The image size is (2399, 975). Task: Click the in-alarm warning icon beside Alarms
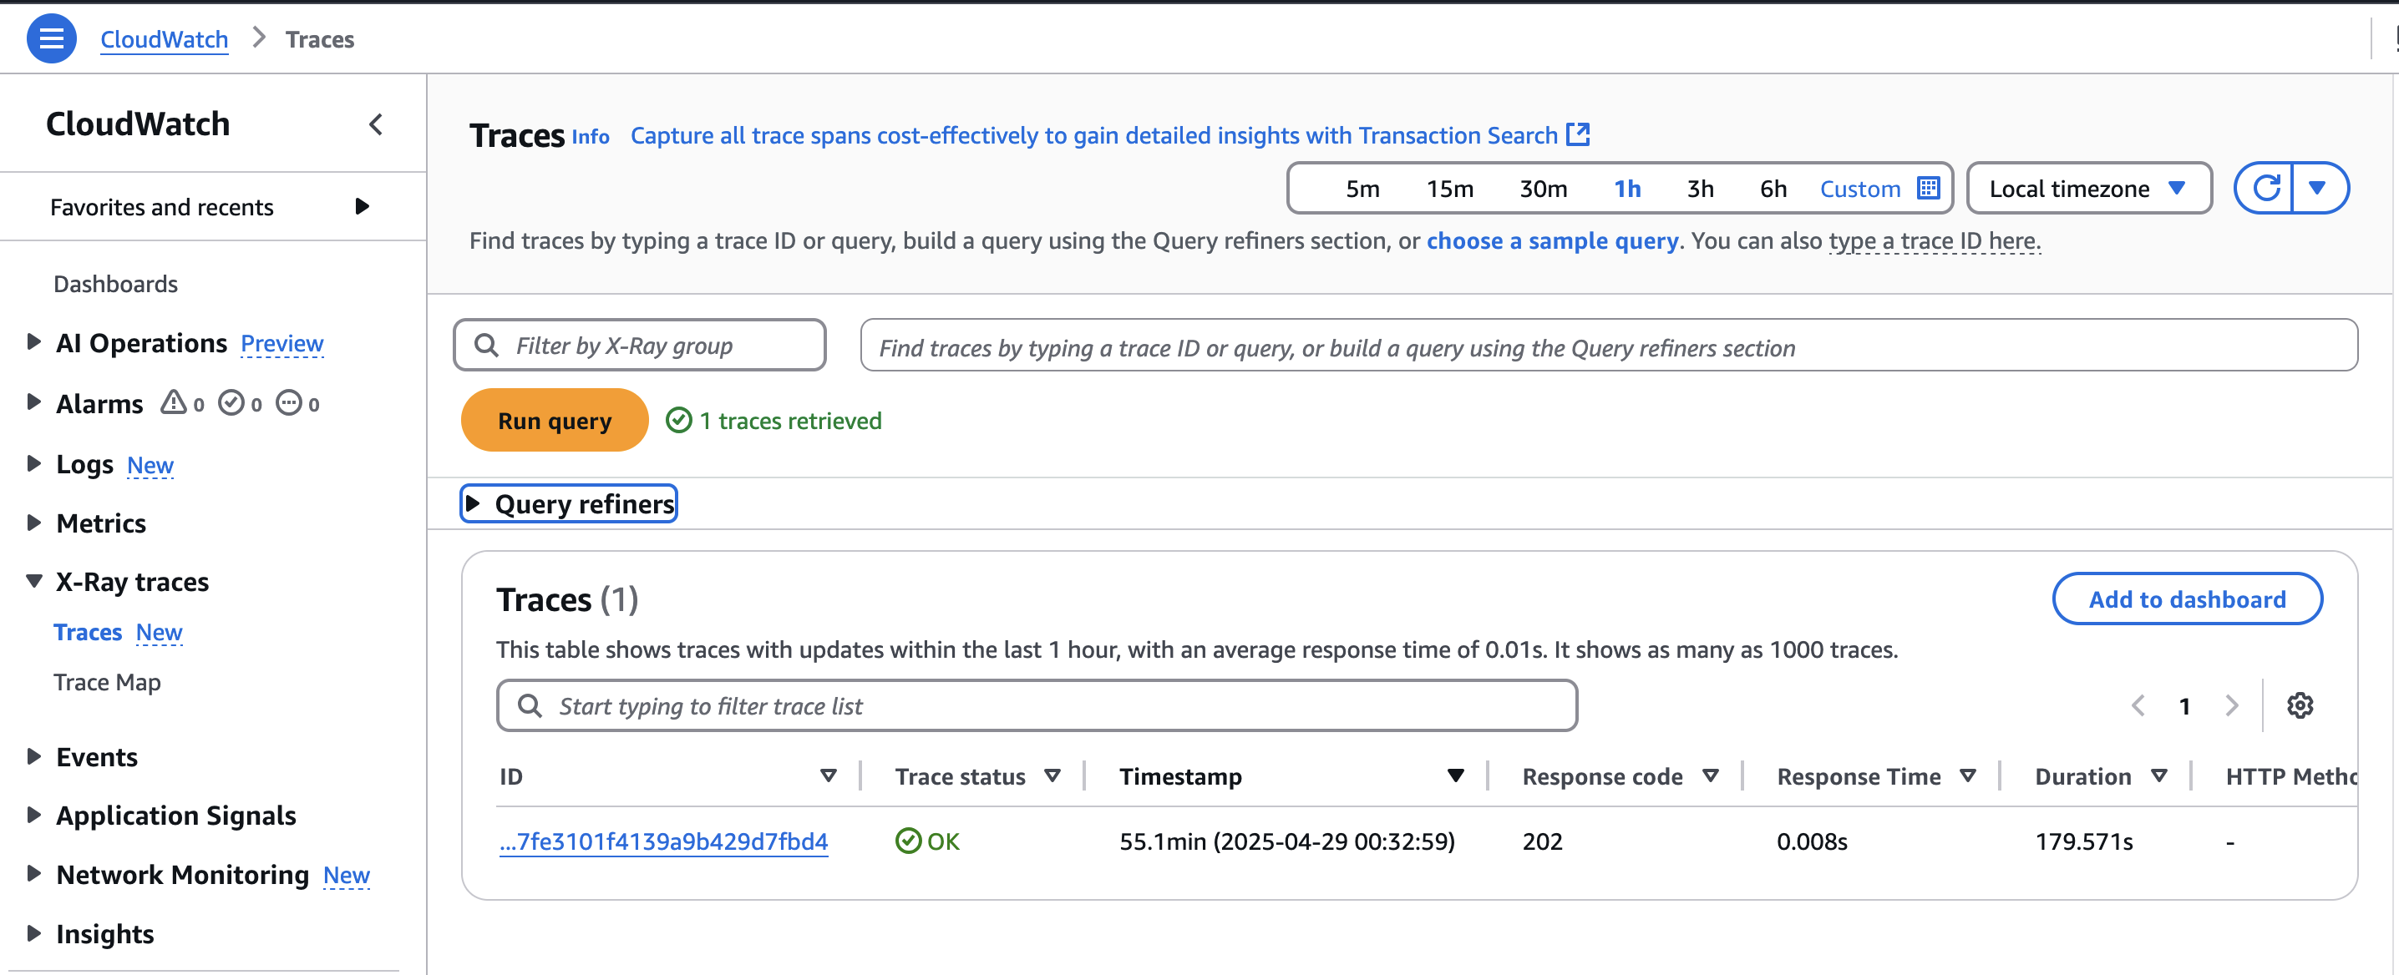click(173, 403)
